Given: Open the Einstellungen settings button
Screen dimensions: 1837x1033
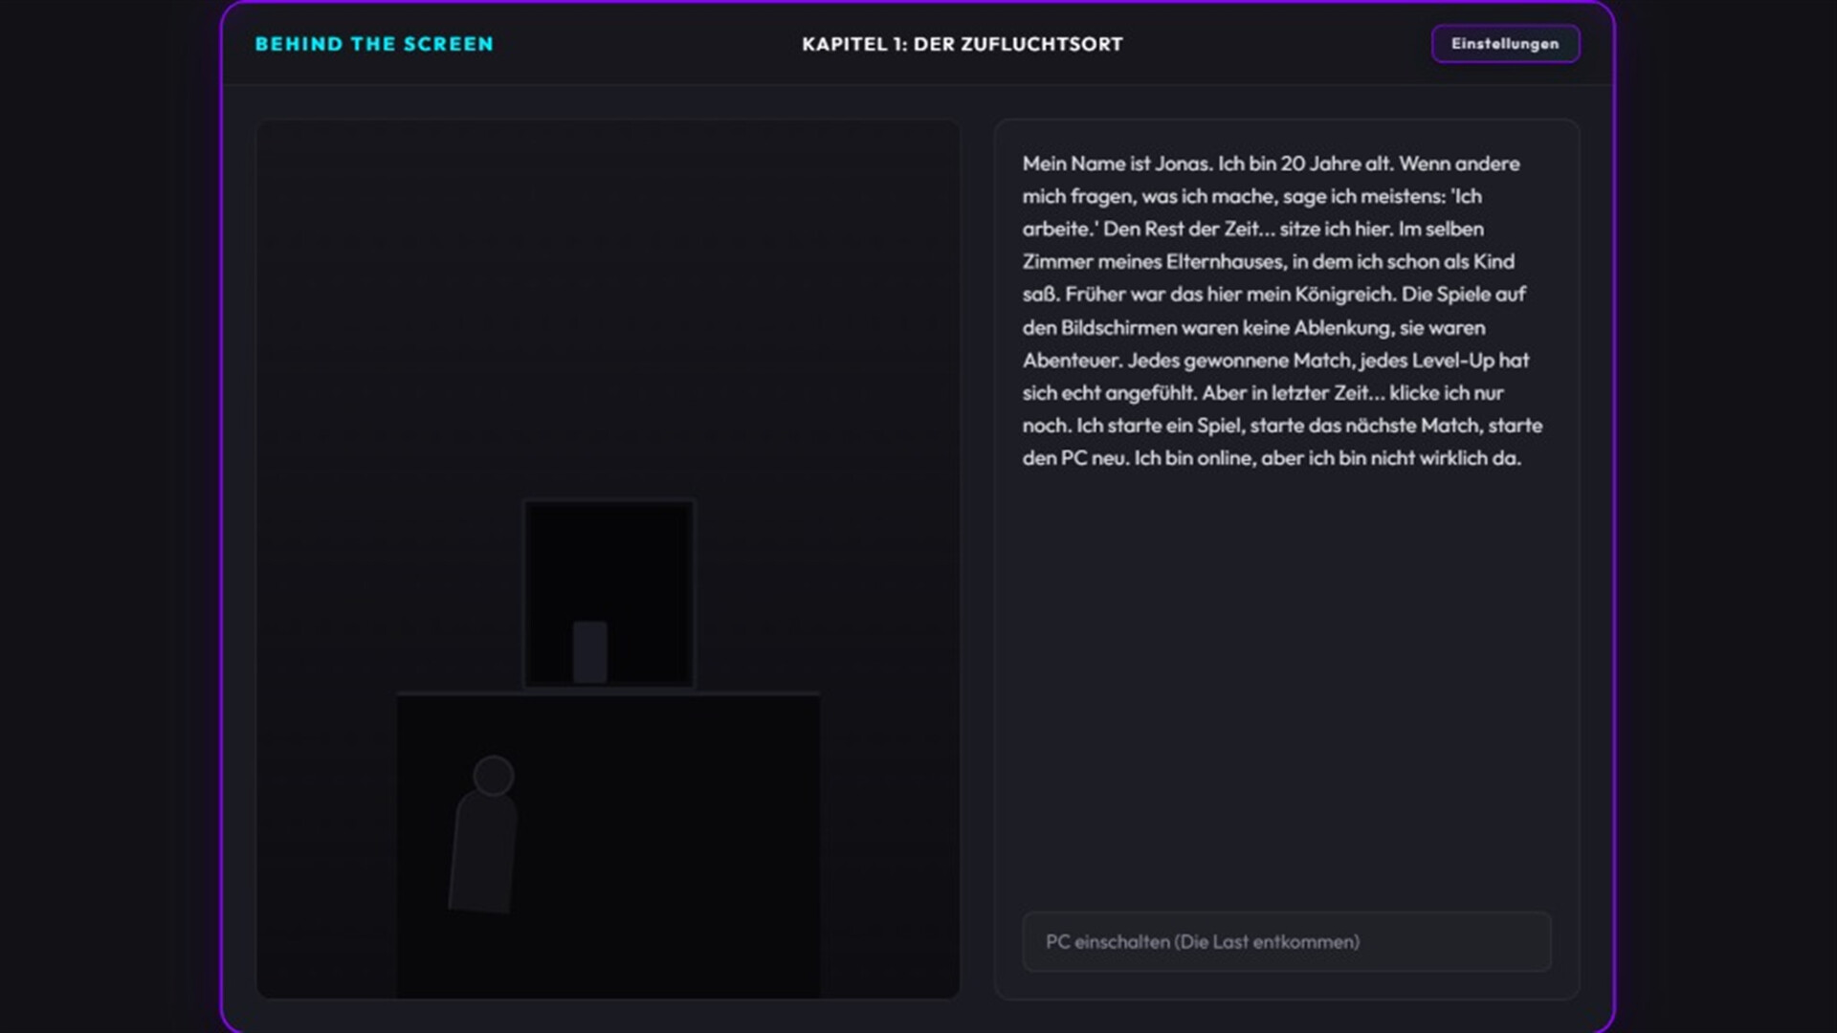Looking at the screenshot, I should (1505, 44).
